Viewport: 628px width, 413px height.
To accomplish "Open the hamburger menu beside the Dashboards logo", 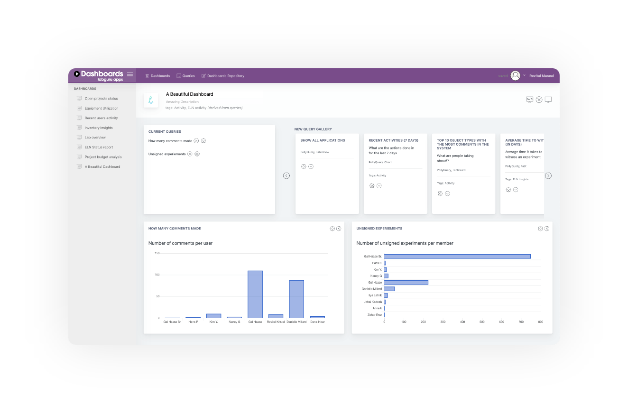I will point(129,74).
